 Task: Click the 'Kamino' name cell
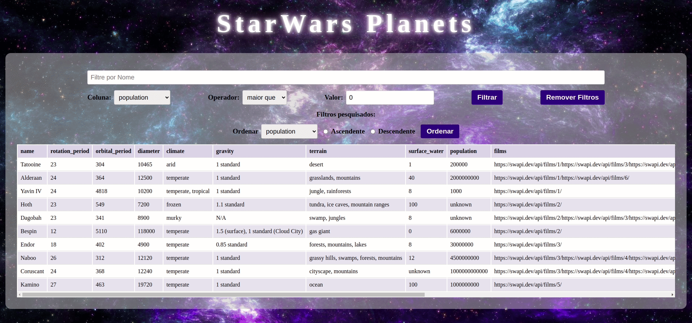32,285
